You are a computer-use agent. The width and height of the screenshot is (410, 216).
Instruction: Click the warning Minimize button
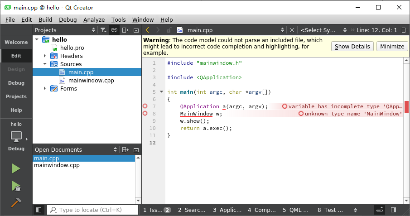pyautogui.click(x=392, y=46)
